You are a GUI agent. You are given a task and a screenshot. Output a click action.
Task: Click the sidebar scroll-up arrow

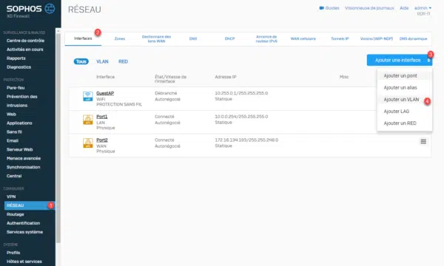point(58,30)
